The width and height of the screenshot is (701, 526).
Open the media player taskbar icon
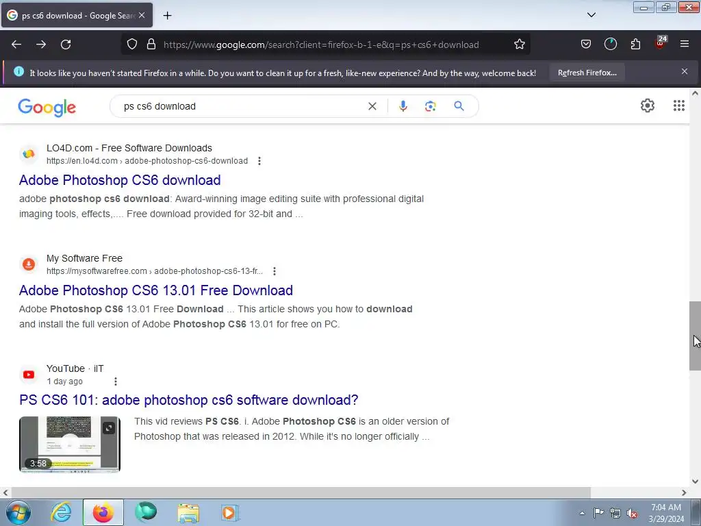pyautogui.click(x=230, y=512)
